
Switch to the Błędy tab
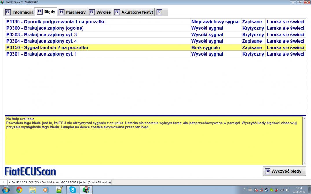pyautogui.click(x=46, y=12)
